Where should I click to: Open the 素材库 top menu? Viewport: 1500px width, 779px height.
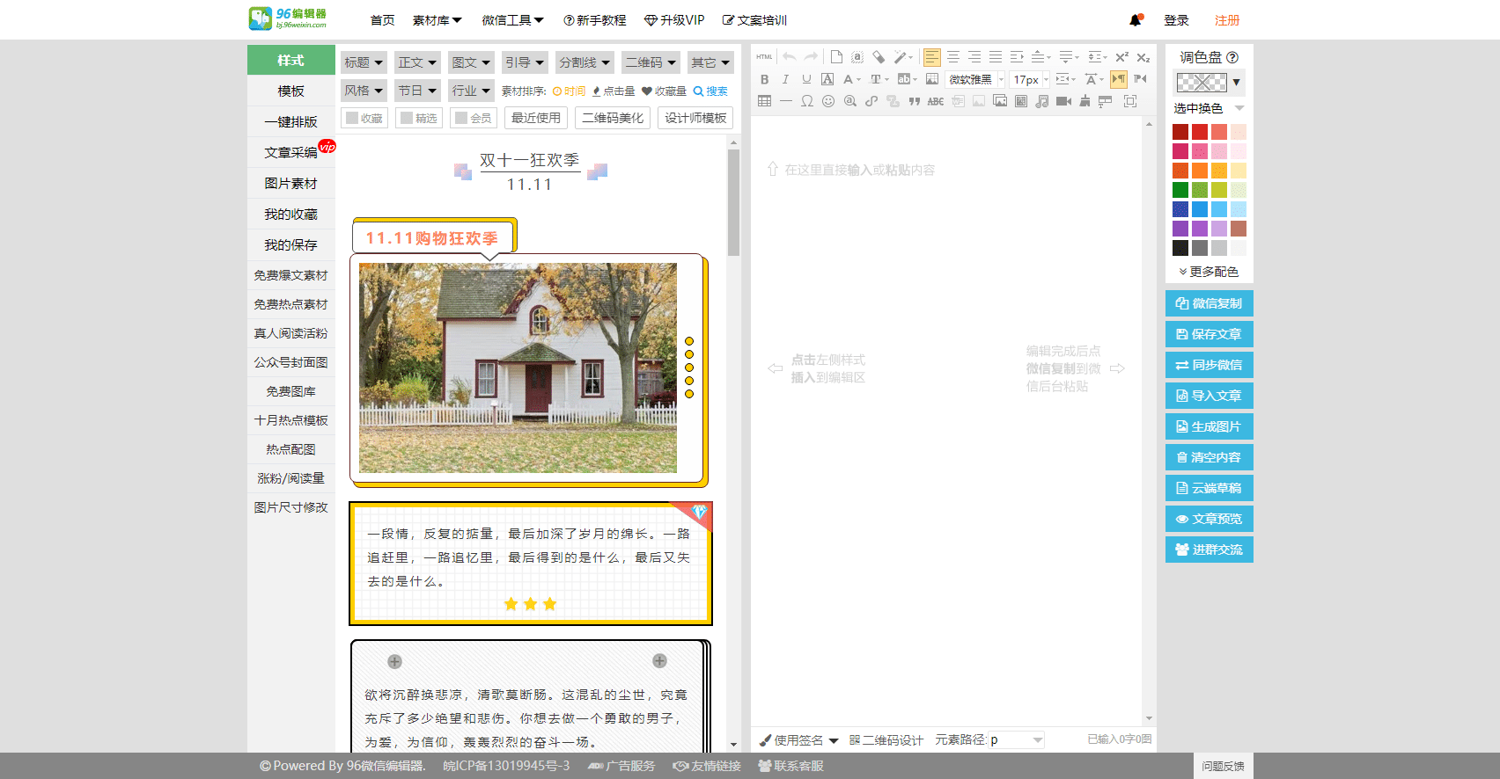point(437,20)
